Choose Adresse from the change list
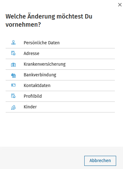Screen dimensions: 123x169 pos(60,54)
